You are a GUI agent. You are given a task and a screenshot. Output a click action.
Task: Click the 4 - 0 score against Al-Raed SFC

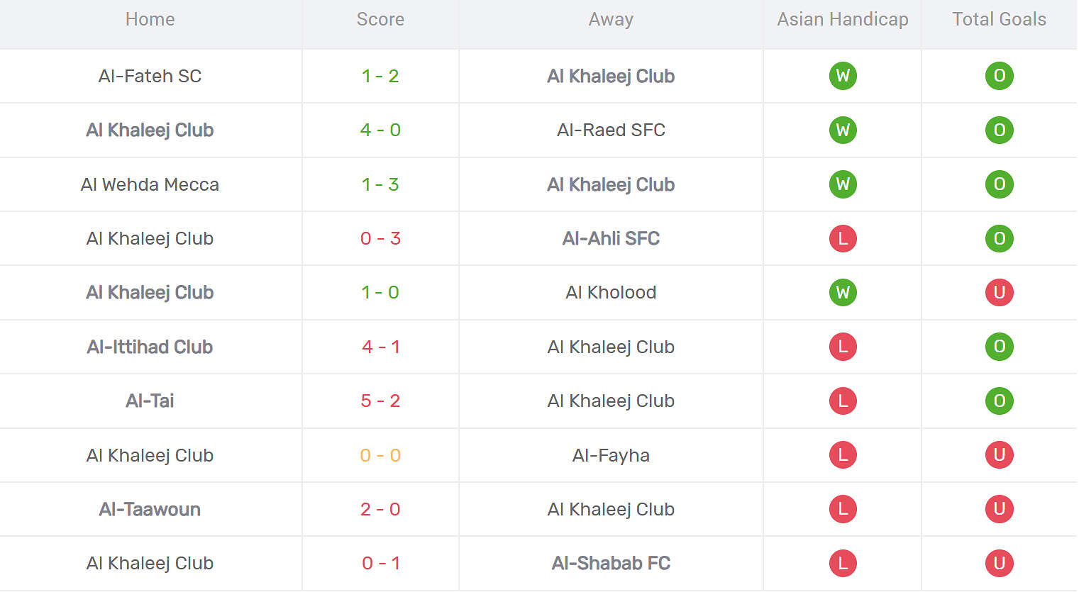(x=380, y=130)
